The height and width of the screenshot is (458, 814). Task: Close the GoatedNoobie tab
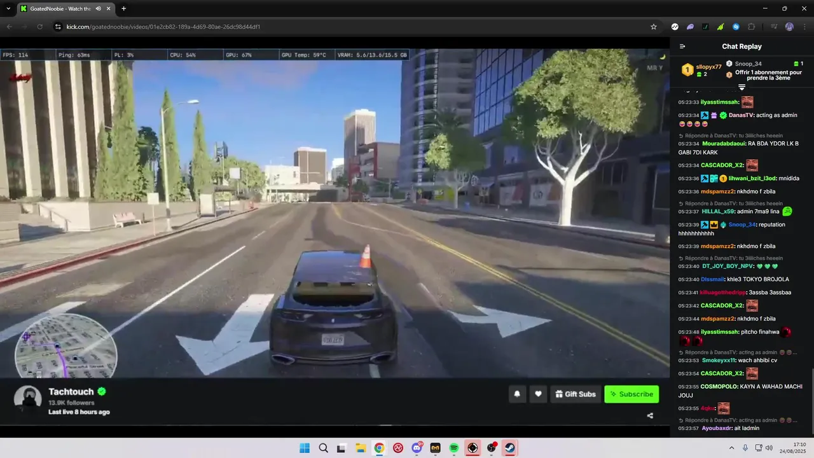(107, 8)
